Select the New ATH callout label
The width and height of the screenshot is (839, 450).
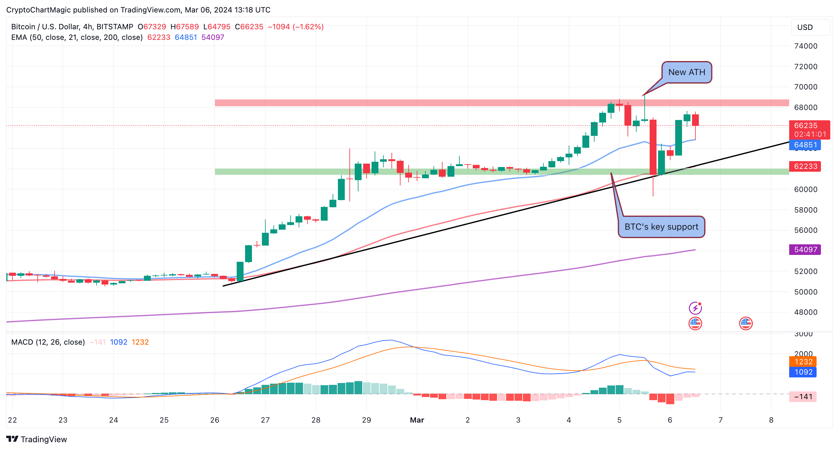[x=687, y=72]
